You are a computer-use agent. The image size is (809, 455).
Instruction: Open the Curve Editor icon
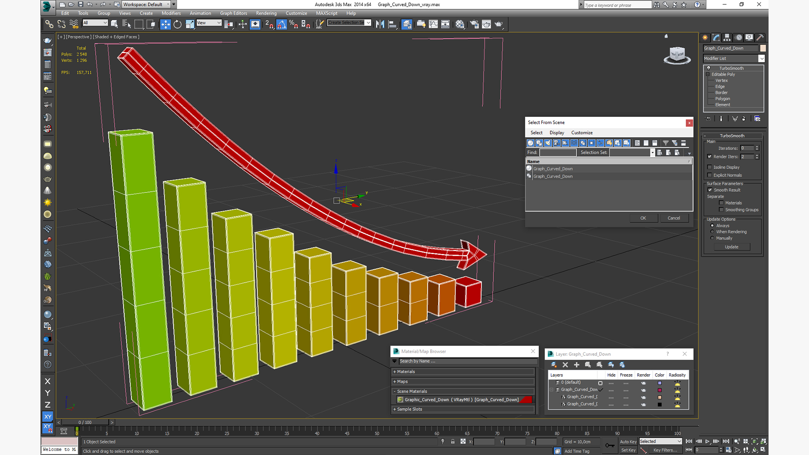433,24
